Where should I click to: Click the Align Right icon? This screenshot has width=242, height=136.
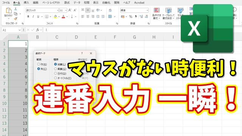[93, 17]
